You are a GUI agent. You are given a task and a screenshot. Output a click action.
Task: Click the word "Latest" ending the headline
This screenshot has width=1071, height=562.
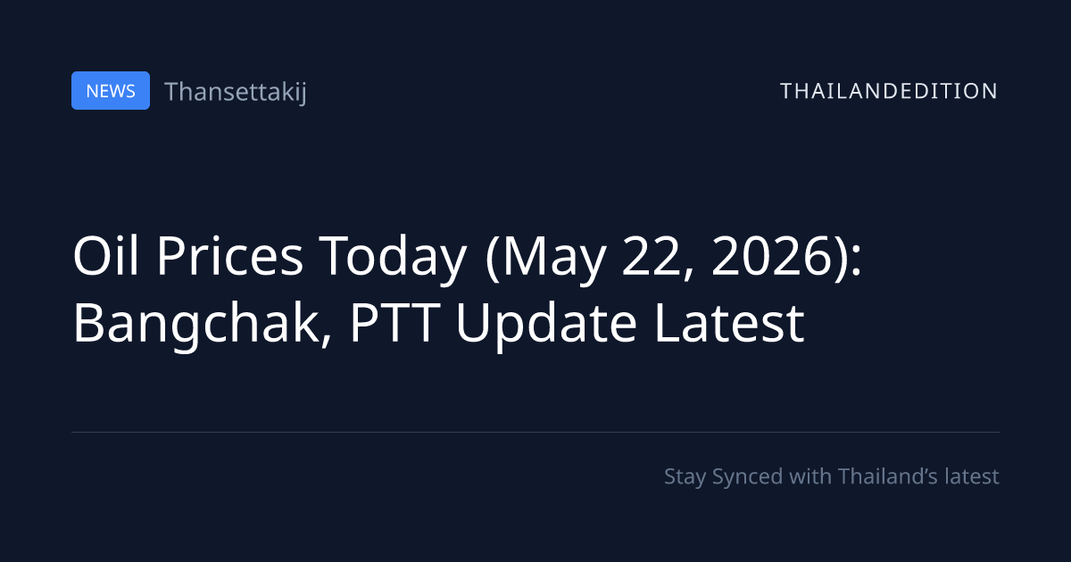click(x=730, y=324)
